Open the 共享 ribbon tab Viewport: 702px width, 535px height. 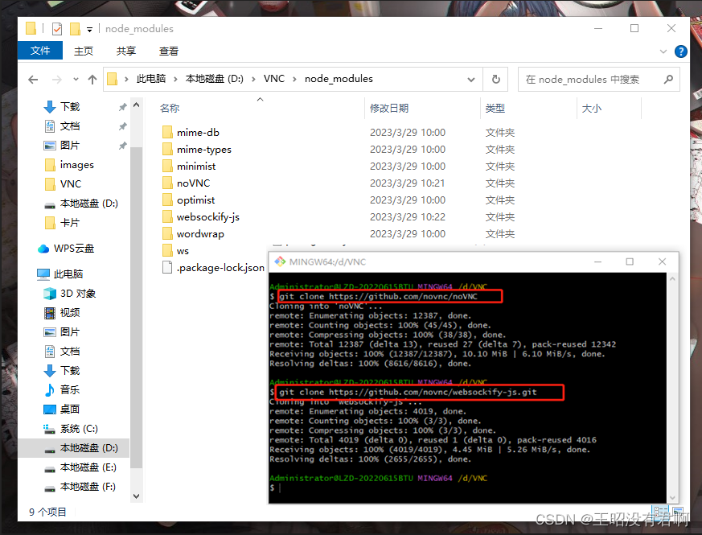(x=125, y=51)
